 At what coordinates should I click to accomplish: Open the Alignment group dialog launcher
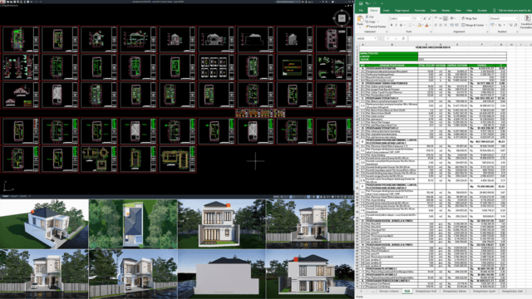click(487, 32)
